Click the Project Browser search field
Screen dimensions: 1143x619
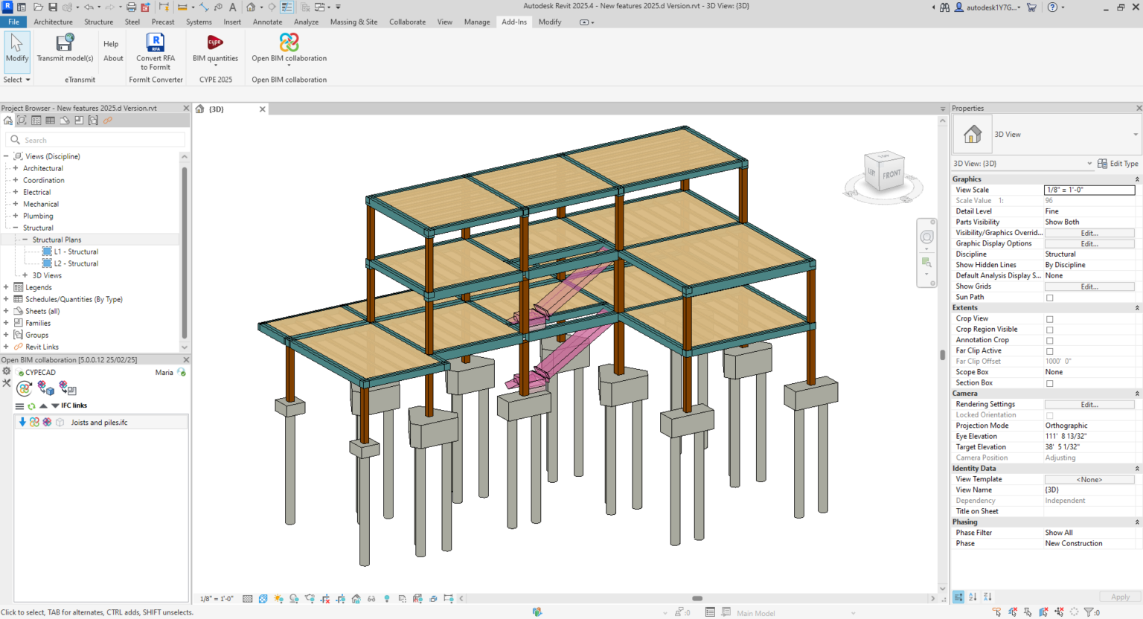[x=103, y=140]
